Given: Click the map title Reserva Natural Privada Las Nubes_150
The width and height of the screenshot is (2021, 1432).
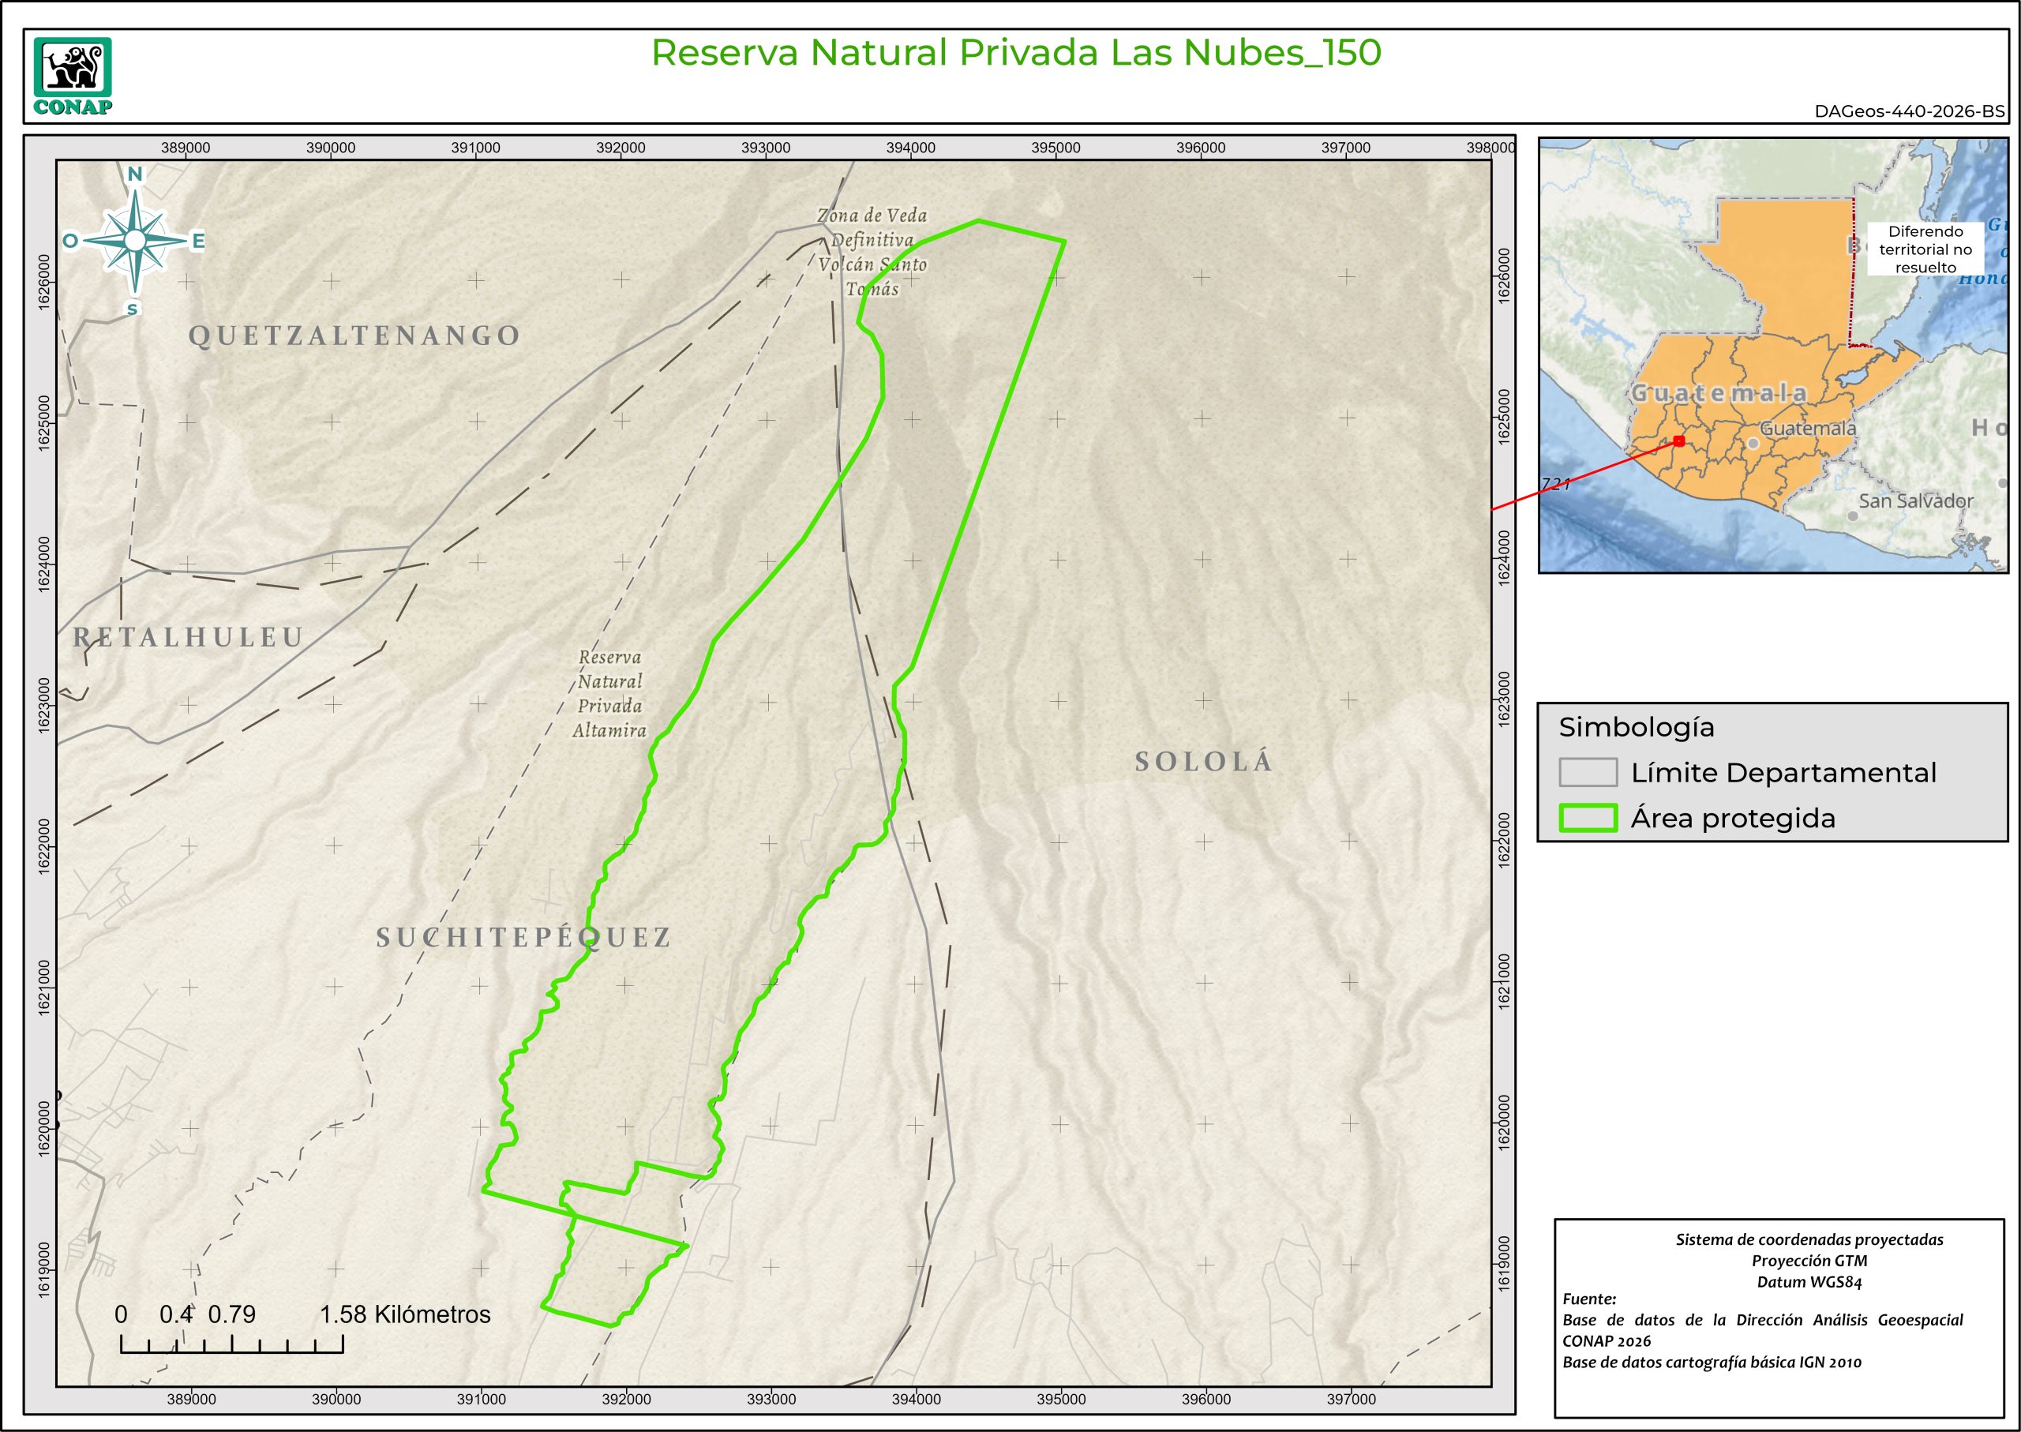Looking at the screenshot, I should tap(1016, 53).
